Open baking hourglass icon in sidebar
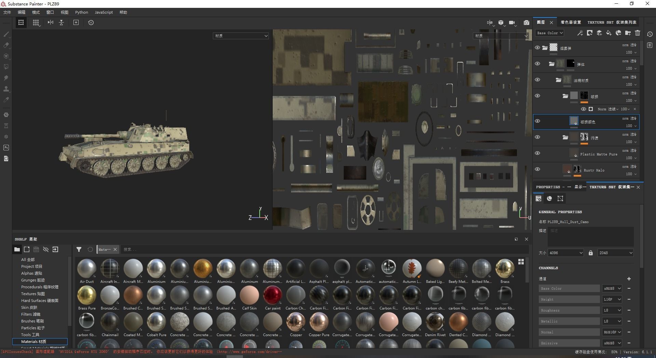Image resolution: width=656 pixels, height=358 pixels. 6,126
